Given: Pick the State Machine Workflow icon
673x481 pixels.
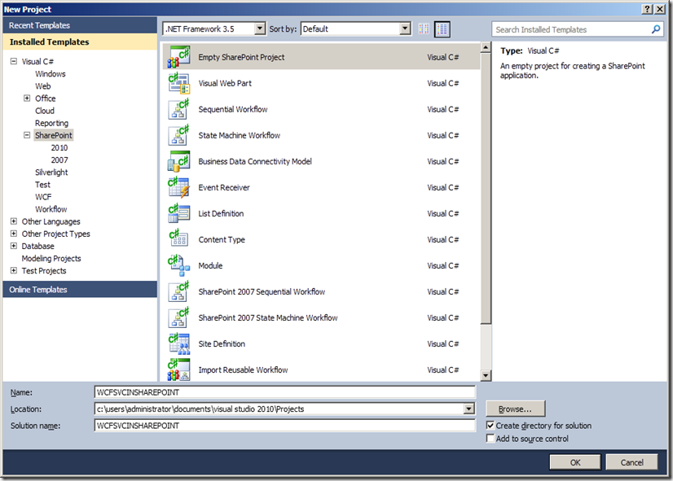Looking at the screenshot, I should click(x=178, y=135).
